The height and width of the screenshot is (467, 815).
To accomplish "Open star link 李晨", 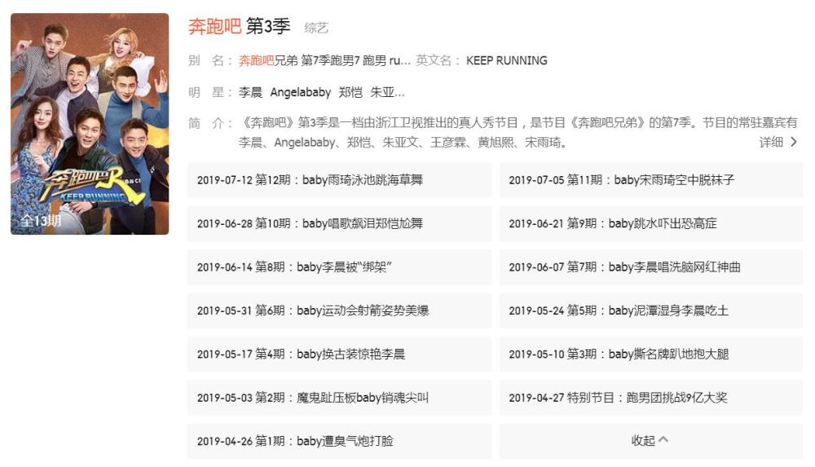I will tap(250, 93).
